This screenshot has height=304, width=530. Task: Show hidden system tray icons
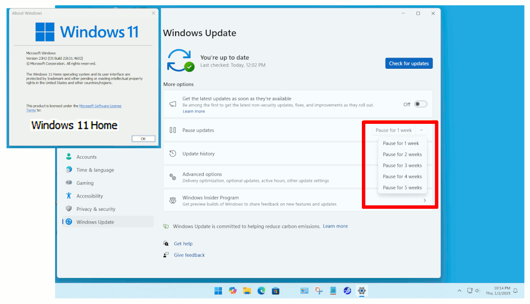[x=460, y=291]
